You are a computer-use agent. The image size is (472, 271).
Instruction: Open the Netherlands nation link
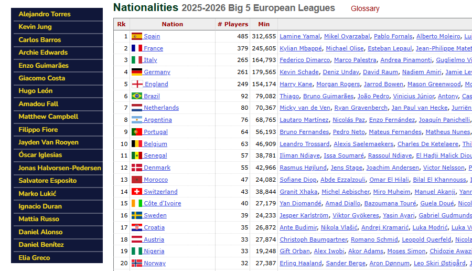tap(162, 108)
